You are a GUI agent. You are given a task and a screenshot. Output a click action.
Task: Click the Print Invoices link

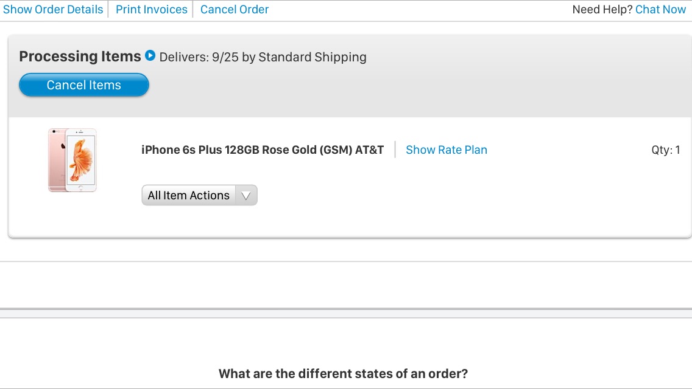(151, 9)
